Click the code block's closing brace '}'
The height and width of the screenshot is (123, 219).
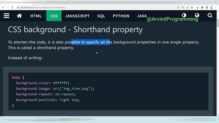(13, 106)
